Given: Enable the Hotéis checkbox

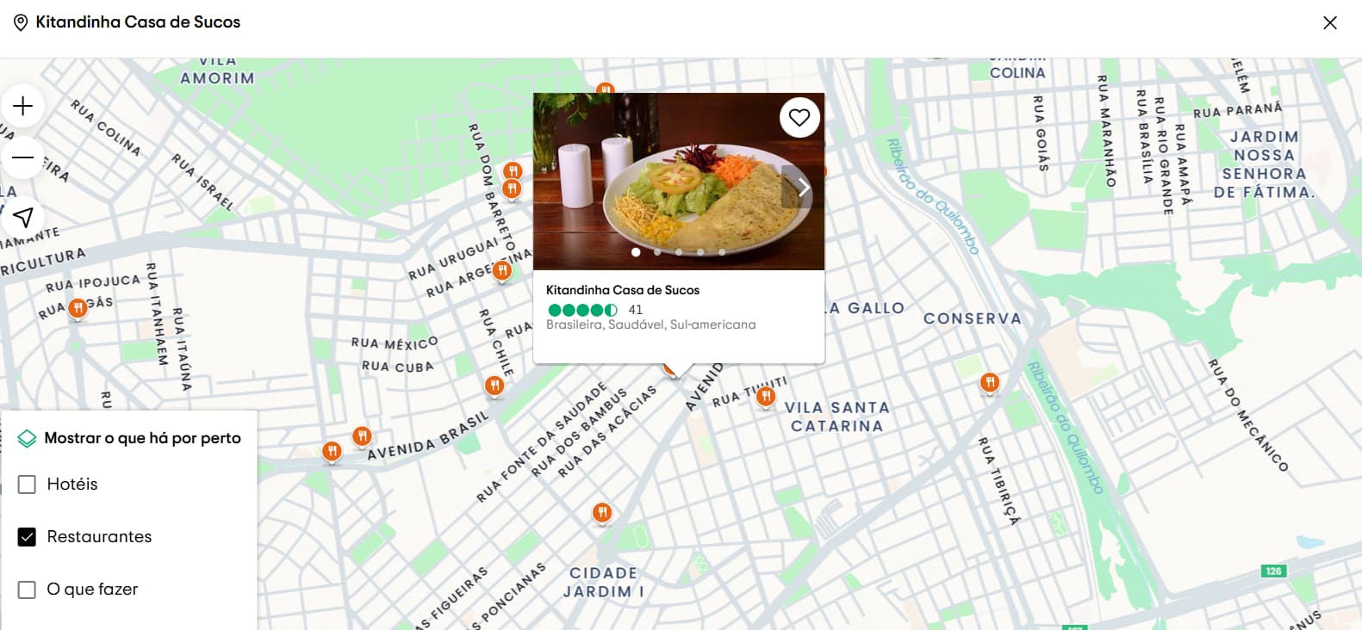Looking at the screenshot, I should pos(28,485).
